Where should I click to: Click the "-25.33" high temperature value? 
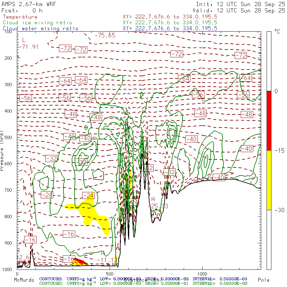158,206
